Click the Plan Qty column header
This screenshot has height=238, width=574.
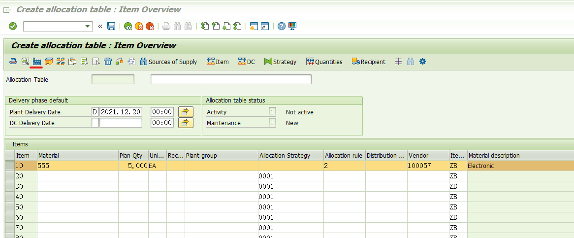tap(133, 156)
